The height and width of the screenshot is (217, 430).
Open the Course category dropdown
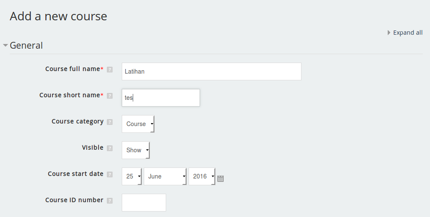pyautogui.click(x=138, y=124)
